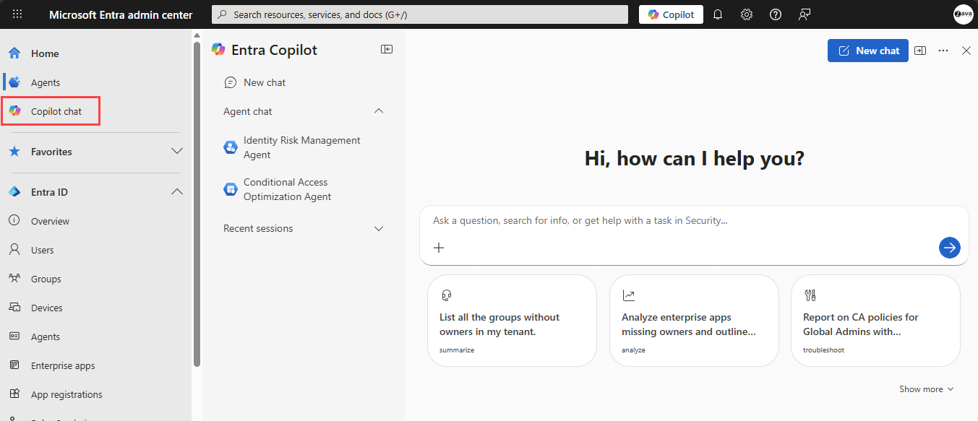Click the Favorites star icon
Viewport: 978px width, 421px height.
14,152
